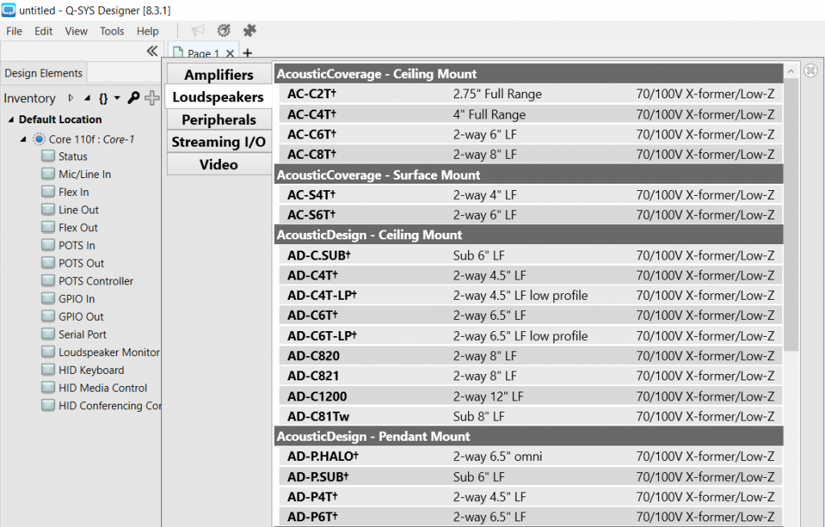Select the HID Keyboard component icon
This screenshot has width=825, height=527.
[x=48, y=370]
